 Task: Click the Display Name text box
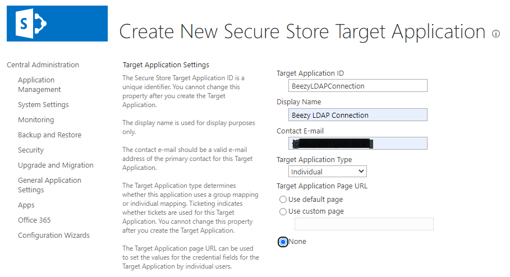tap(358, 115)
